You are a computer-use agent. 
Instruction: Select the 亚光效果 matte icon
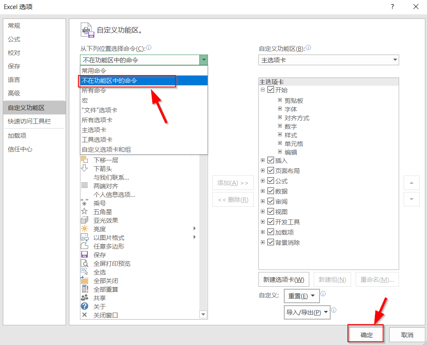(84, 220)
